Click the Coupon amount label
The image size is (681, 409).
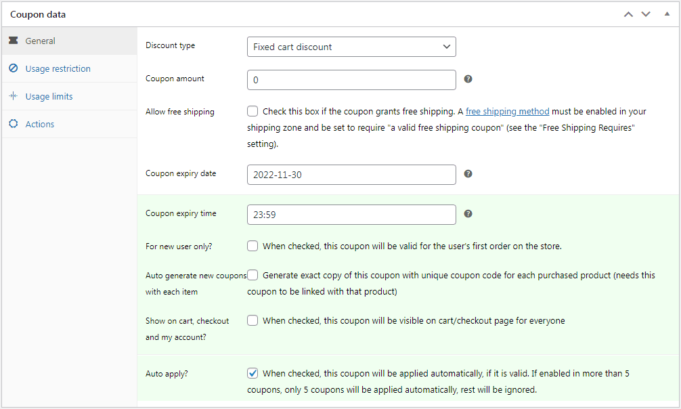[175, 79]
